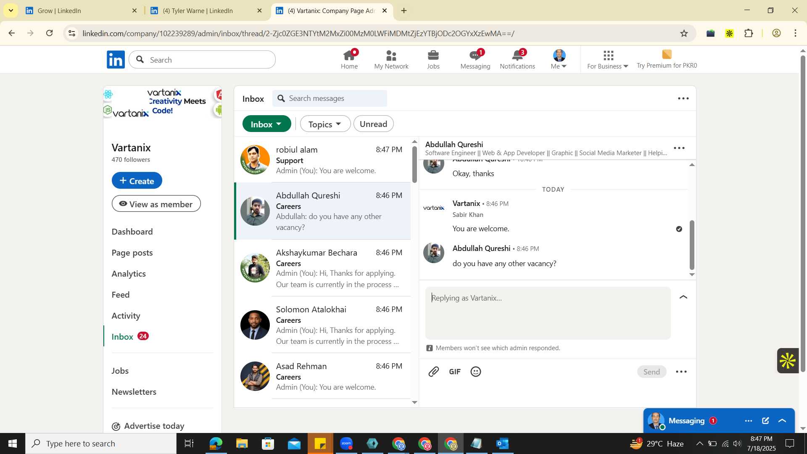Image resolution: width=807 pixels, height=454 pixels.
Task: Toggle the Unread filter
Action: 373,124
